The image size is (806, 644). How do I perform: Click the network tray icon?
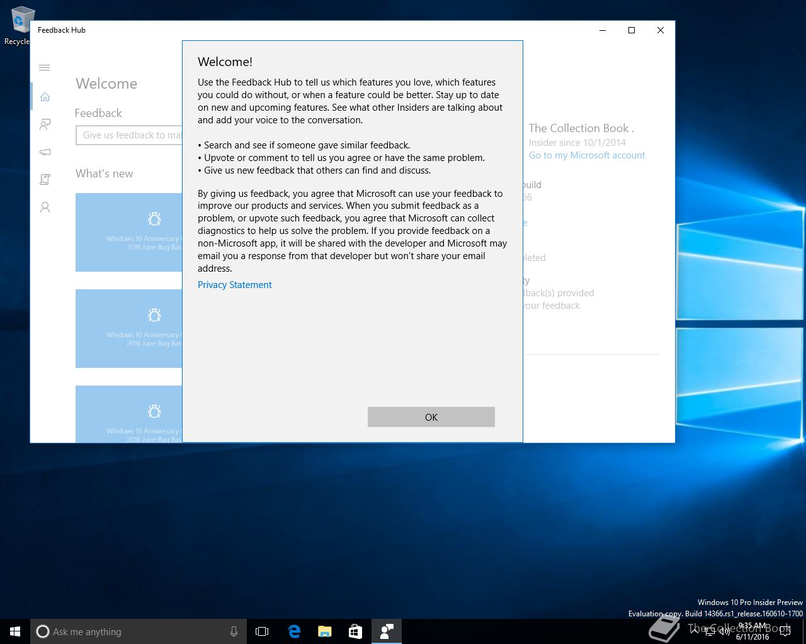[x=710, y=631]
